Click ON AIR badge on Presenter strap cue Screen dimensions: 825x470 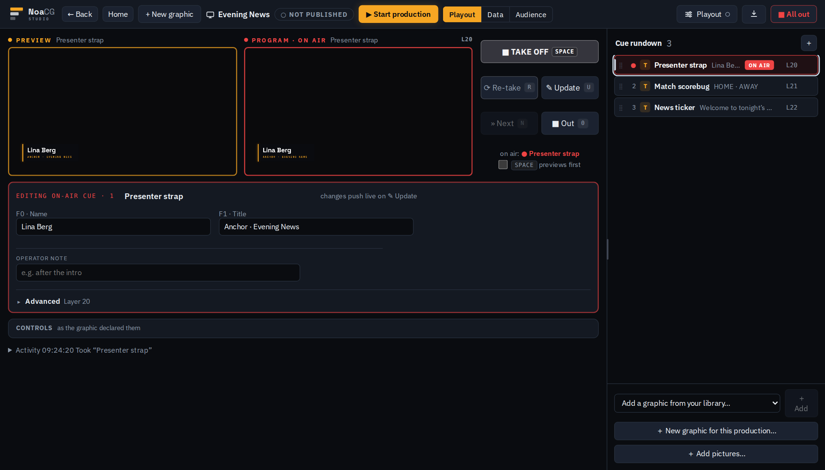pyautogui.click(x=759, y=65)
